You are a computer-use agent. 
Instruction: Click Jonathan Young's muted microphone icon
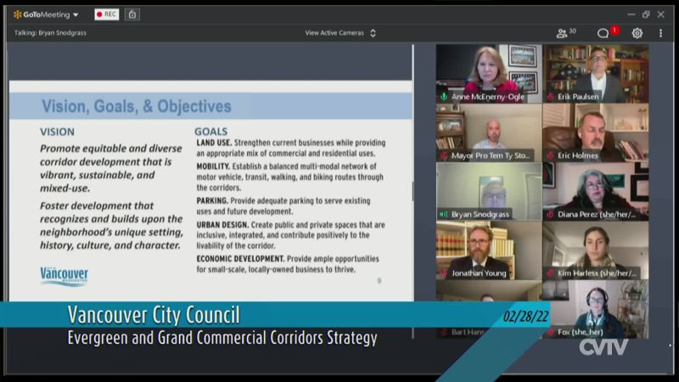point(444,273)
